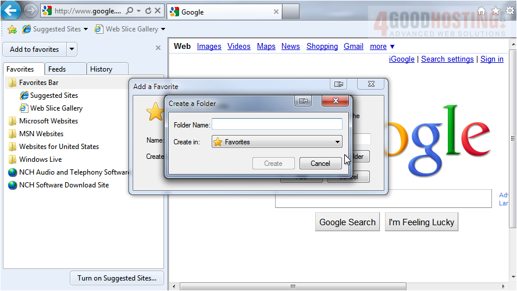Click the Favorites star icon in toolbar
The width and height of the screenshot is (517, 291).
495,11
